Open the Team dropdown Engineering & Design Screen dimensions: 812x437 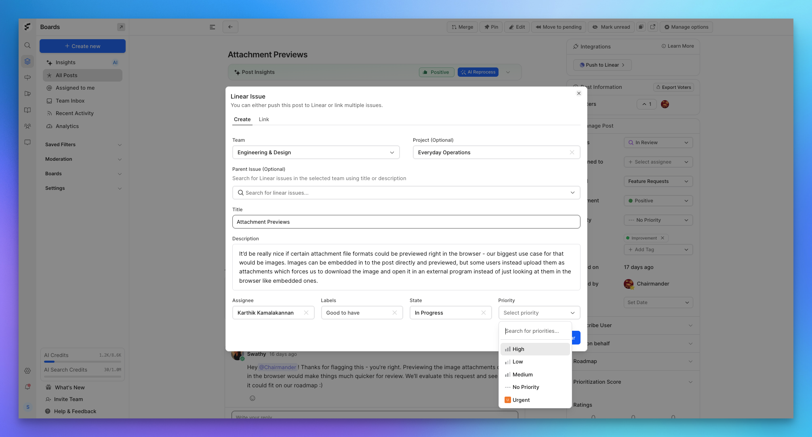pyautogui.click(x=316, y=152)
